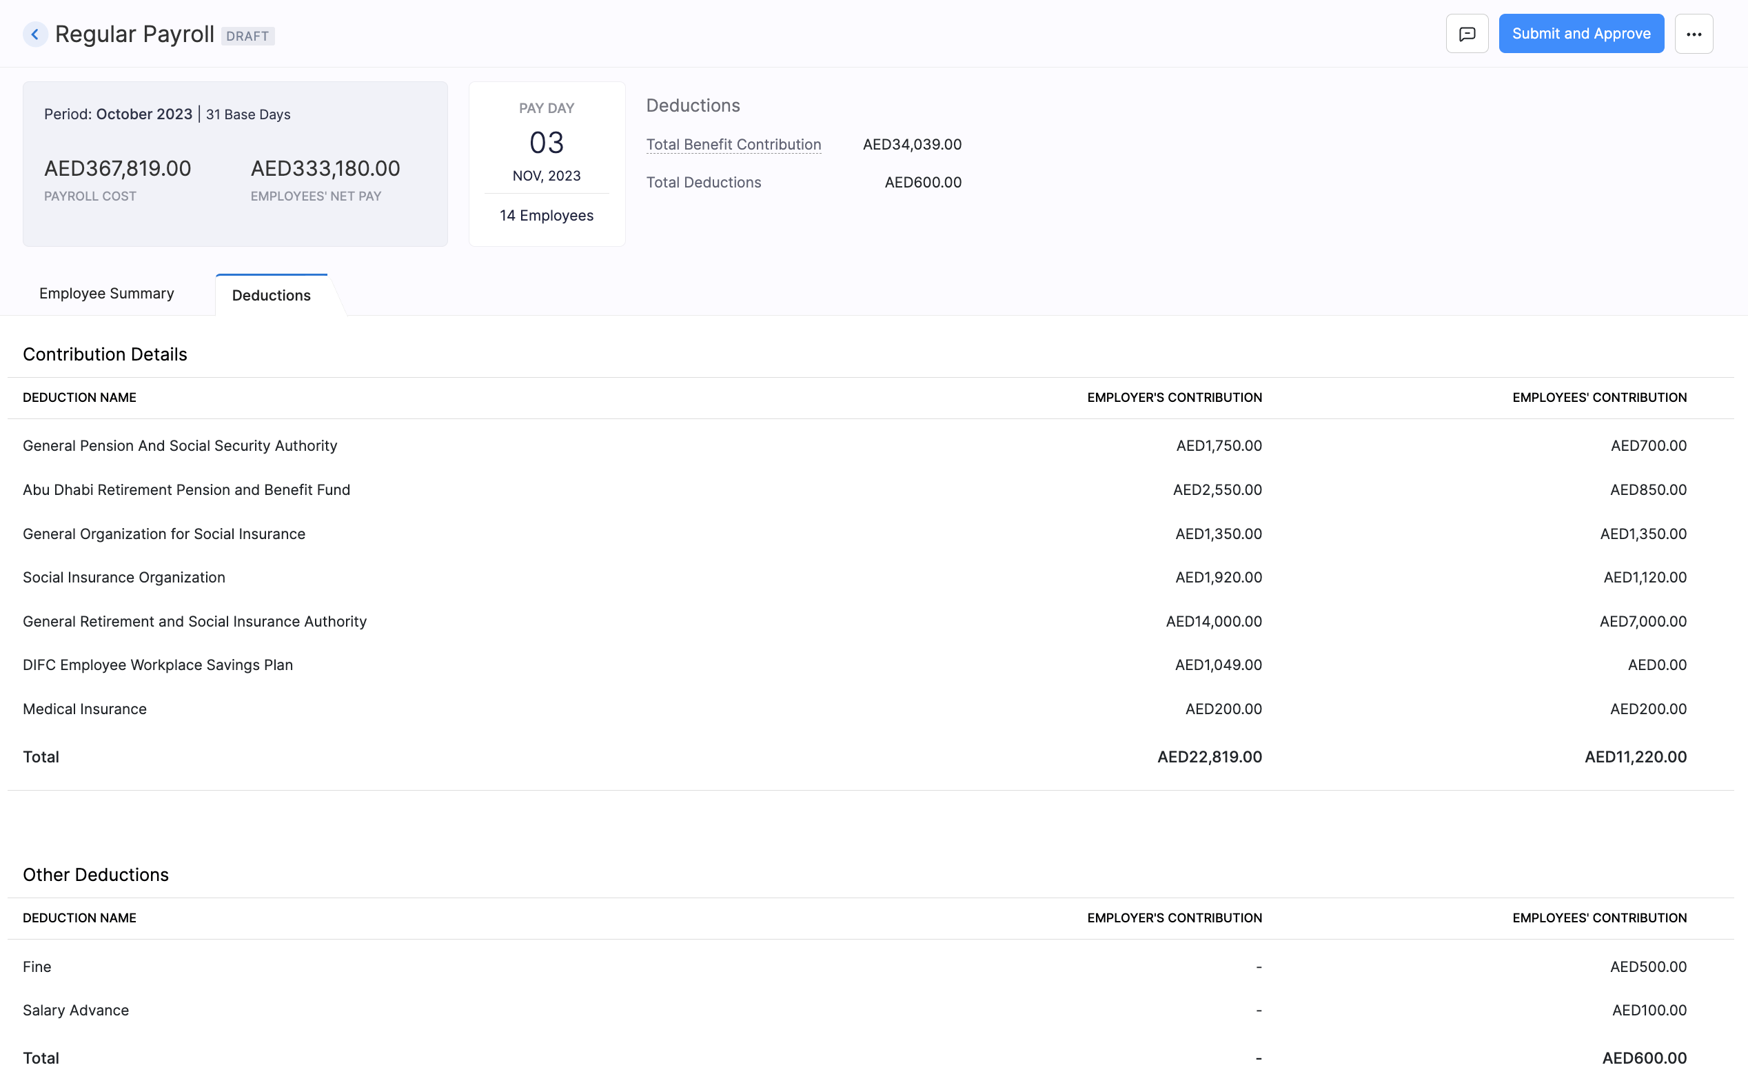Image resolution: width=1748 pixels, height=1074 pixels.
Task: Select the General Organization for Social Insurance row
Action: pyautogui.click(x=163, y=534)
